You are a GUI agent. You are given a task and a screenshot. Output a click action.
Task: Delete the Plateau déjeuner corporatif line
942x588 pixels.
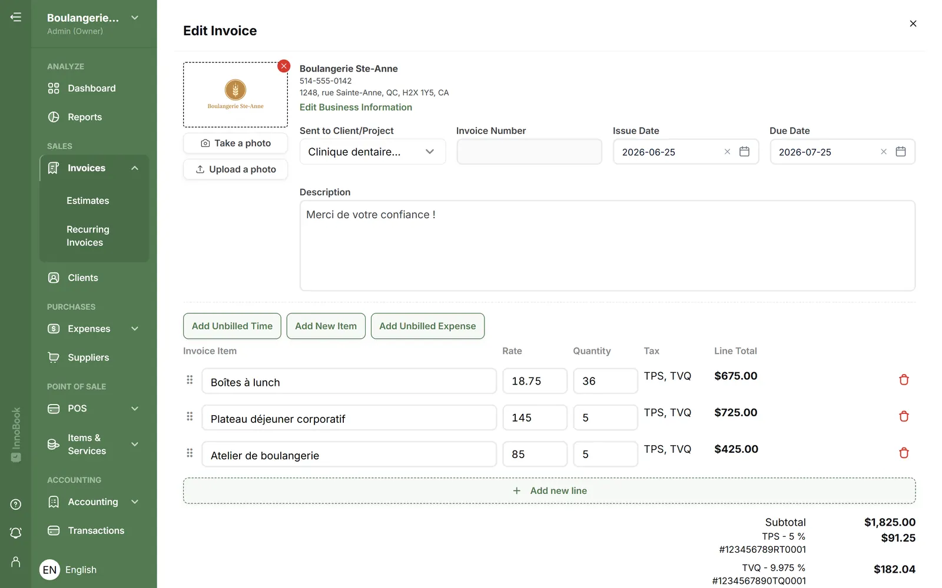(x=904, y=416)
